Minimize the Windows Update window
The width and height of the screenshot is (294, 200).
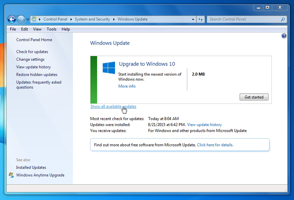click(x=258, y=8)
